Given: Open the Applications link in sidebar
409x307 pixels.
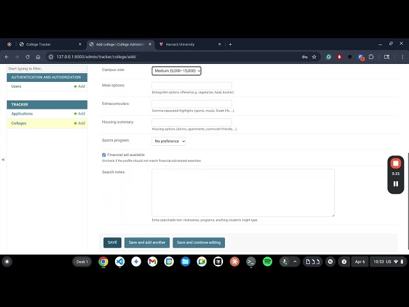Looking at the screenshot, I should tap(22, 114).
